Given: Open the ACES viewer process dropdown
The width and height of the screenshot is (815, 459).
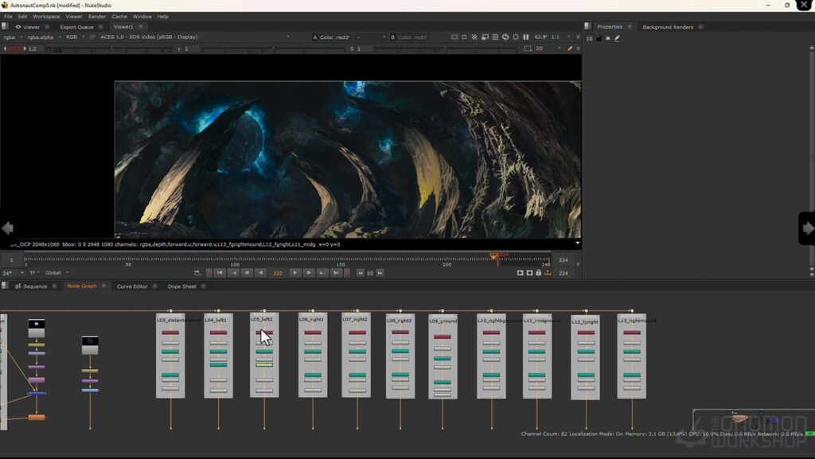Looking at the screenshot, I should pyautogui.click(x=195, y=37).
